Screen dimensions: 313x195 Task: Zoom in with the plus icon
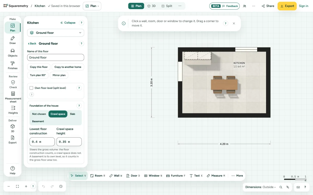tap(26, 186)
